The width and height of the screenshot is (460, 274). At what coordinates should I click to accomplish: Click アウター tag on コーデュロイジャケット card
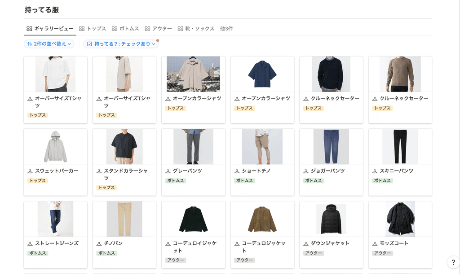176,260
